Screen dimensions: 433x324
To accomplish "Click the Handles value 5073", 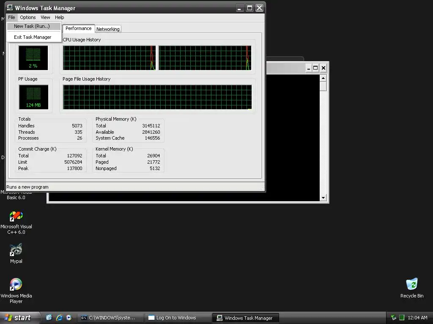I will click(x=77, y=126).
